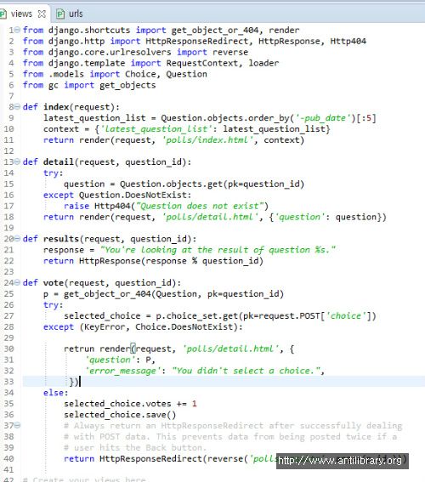Collapse the index function fold marker at line 8
This screenshot has width=425, height=482.
pos(18,107)
